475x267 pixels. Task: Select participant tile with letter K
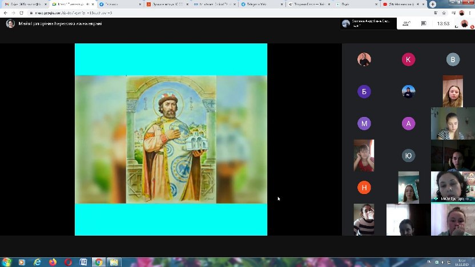click(x=408, y=60)
